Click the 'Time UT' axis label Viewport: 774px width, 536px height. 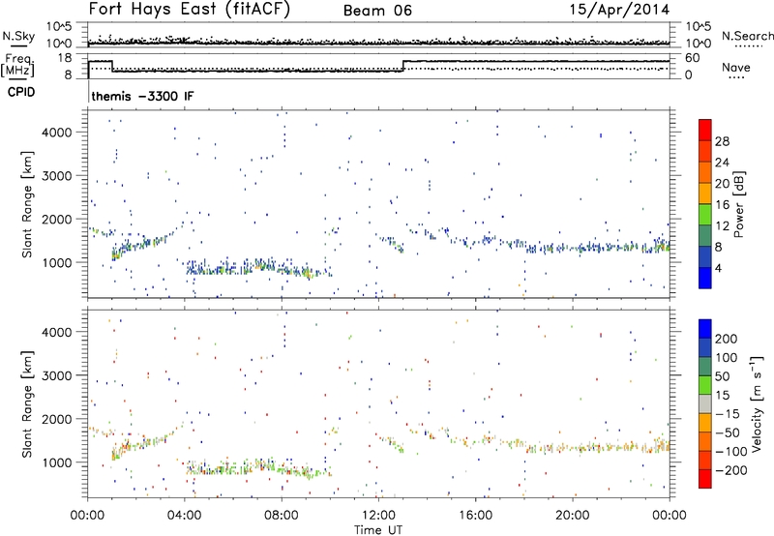378,529
